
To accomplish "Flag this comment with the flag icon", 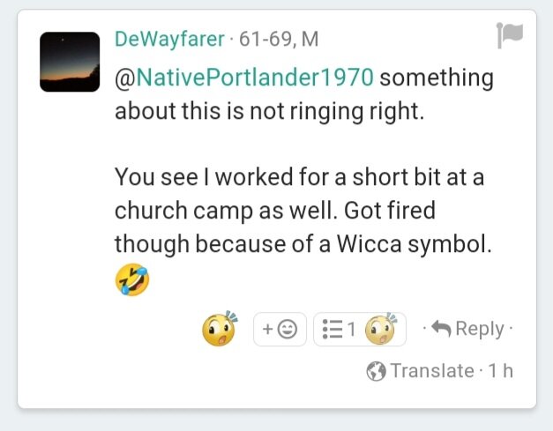I will pyautogui.click(x=510, y=35).
